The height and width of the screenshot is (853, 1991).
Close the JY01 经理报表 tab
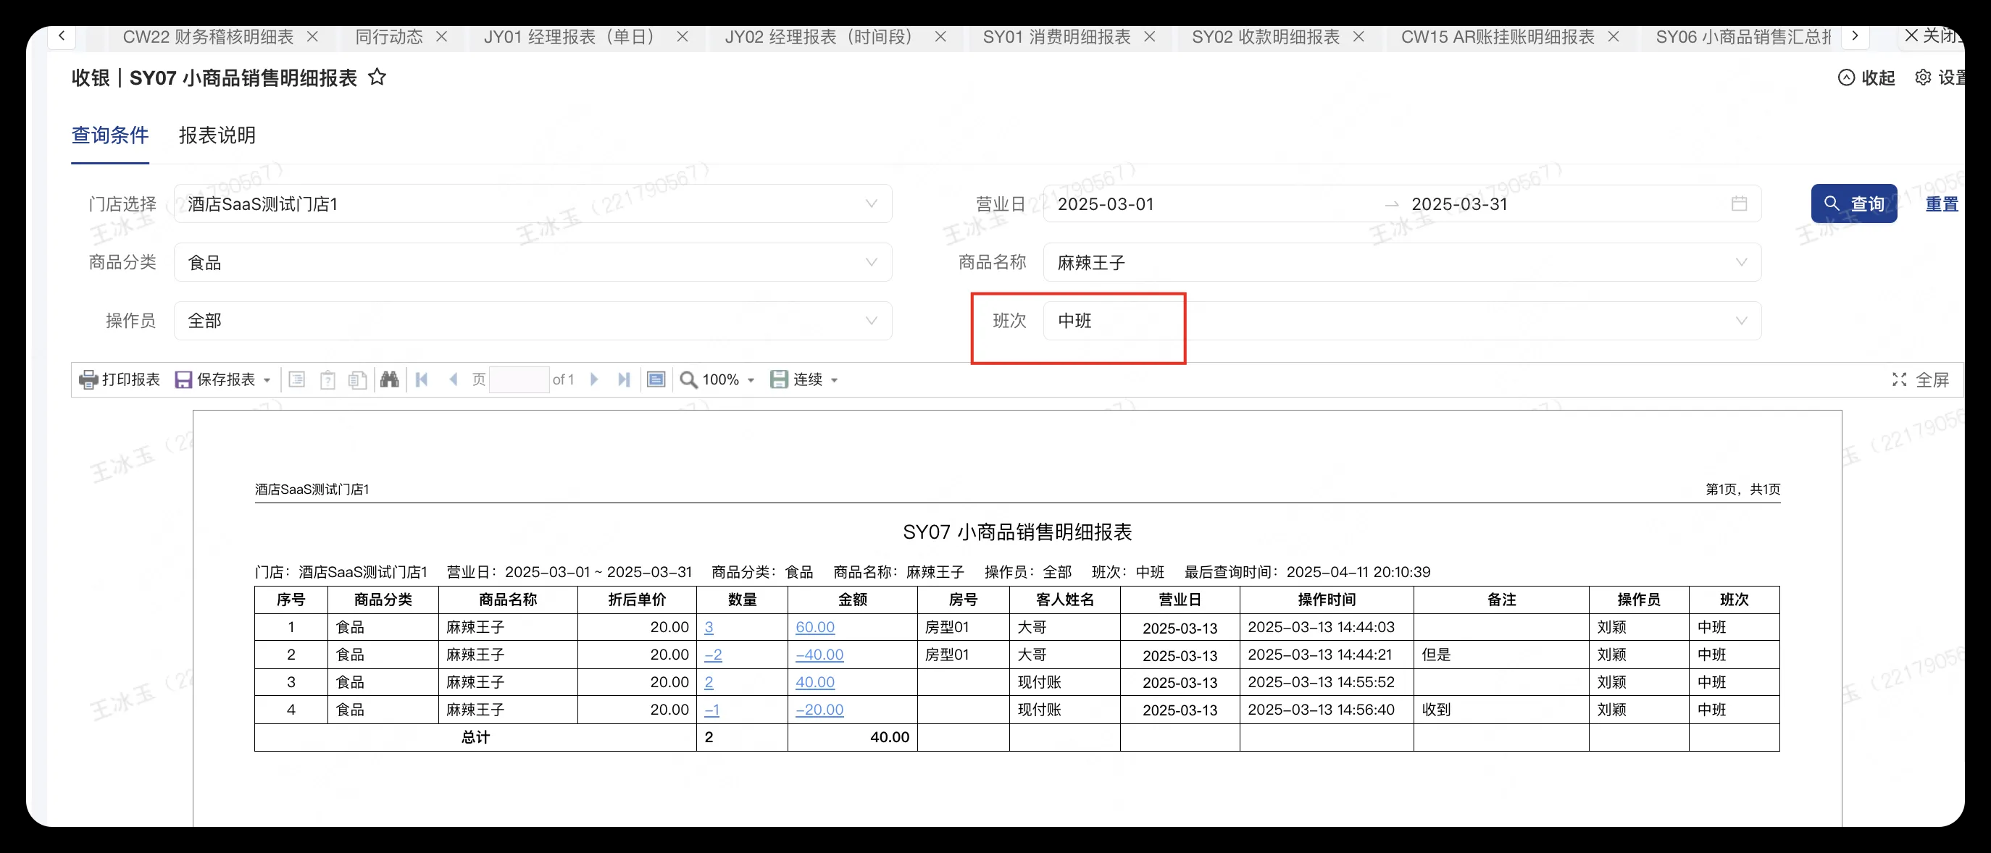[683, 36]
